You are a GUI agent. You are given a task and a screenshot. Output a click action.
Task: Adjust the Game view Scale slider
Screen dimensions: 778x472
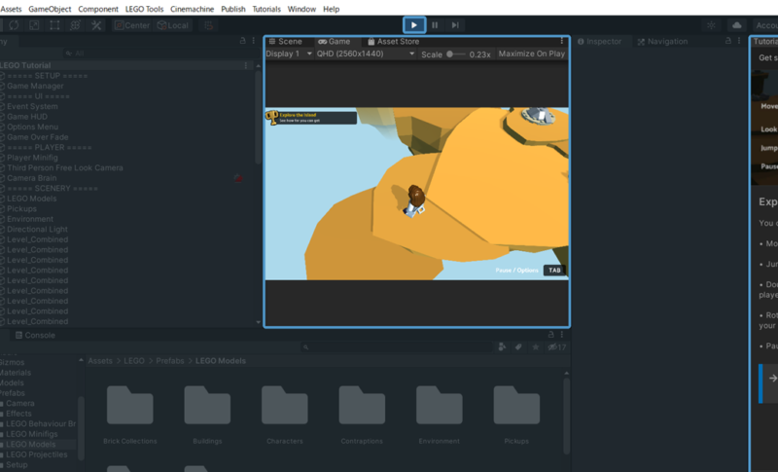tap(455, 54)
